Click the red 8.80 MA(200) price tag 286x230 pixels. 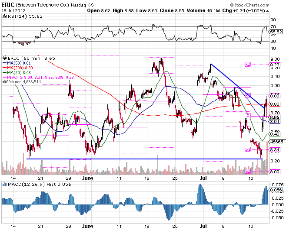tap(275, 104)
